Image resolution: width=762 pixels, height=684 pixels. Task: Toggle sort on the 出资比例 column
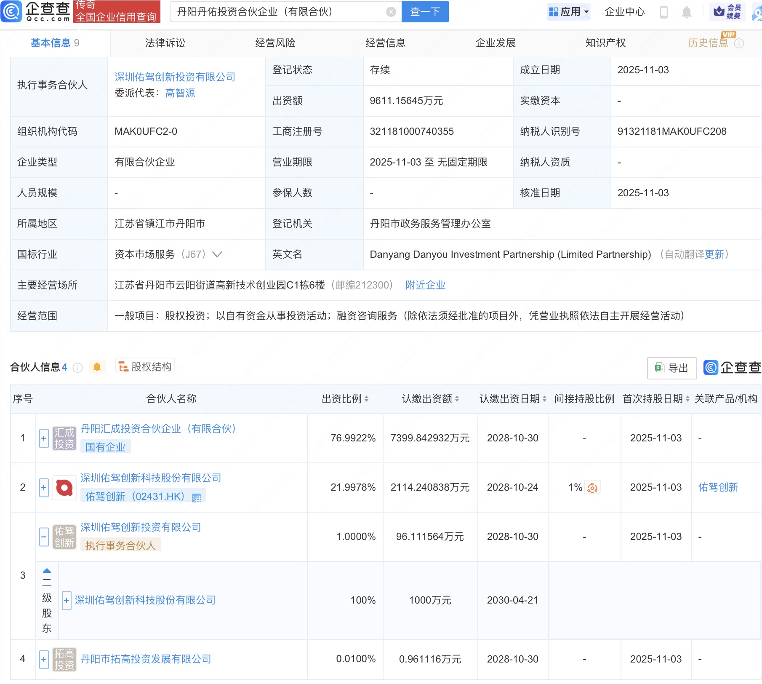tap(367, 399)
